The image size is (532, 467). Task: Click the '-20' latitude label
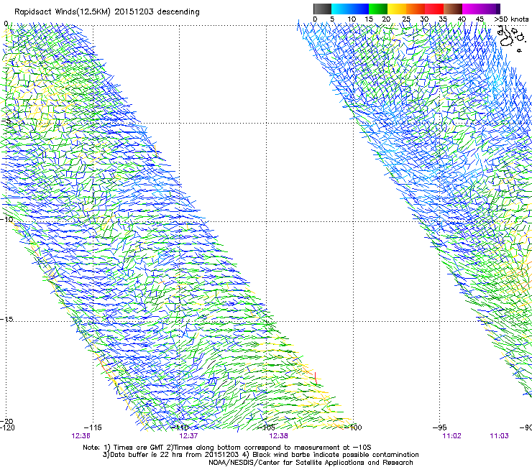click(6, 421)
